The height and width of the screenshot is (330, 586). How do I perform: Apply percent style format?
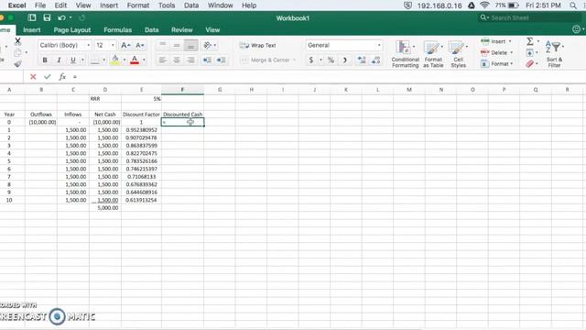331,60
